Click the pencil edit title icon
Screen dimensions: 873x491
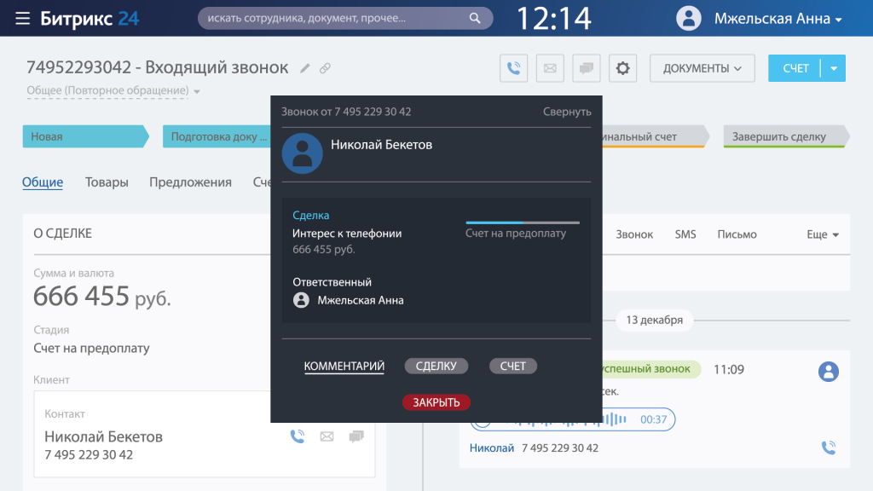305,68
